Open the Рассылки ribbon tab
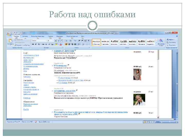This screenshot has height=139, width=185. click(59, 36)
